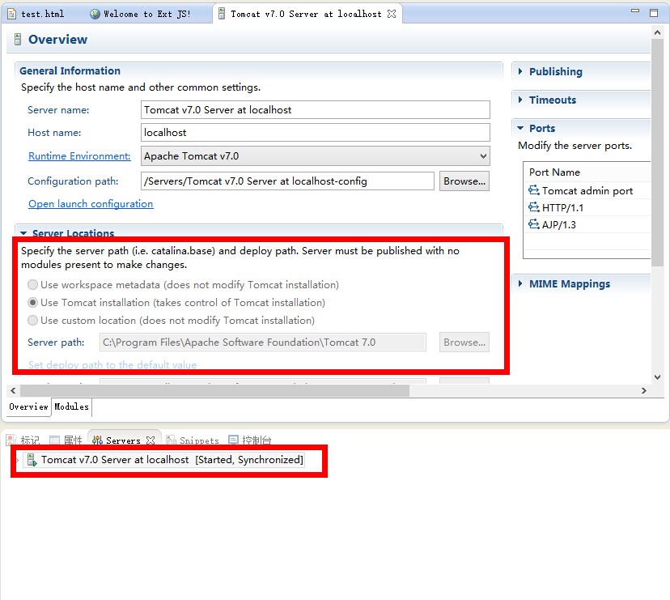Click server icon on Tomcat editor tab
This screenshot has height=600, width=670.
coord(222,14)
